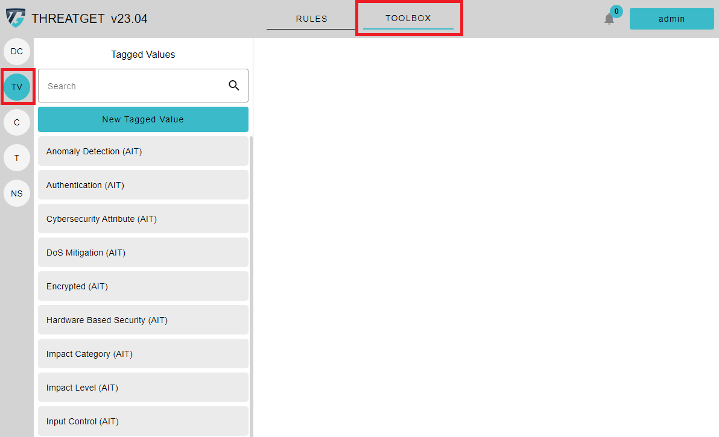Viewport: 719px width, 437px height.
Task: Click the search magnifier icon
Action: pos(234,85)
